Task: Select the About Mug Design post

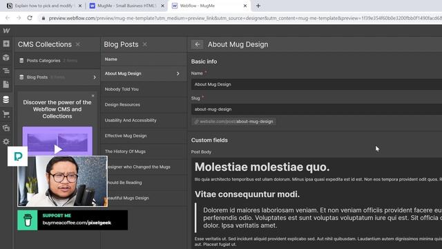Action: (144, 73)
